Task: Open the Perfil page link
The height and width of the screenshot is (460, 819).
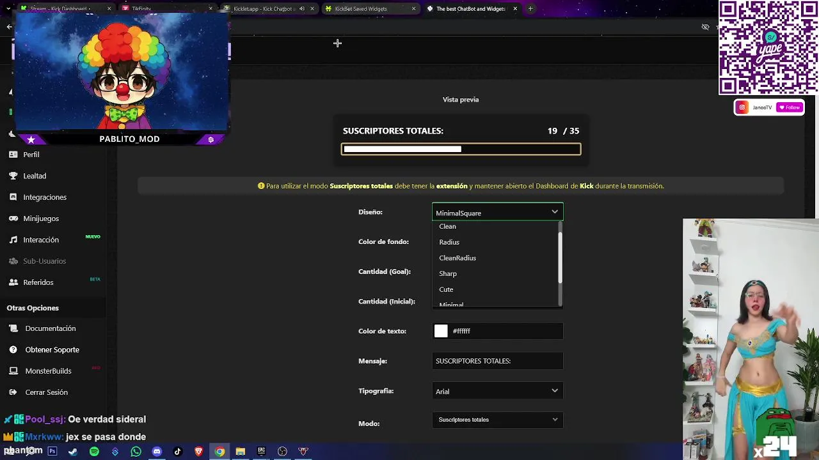Action: point(31,155)
